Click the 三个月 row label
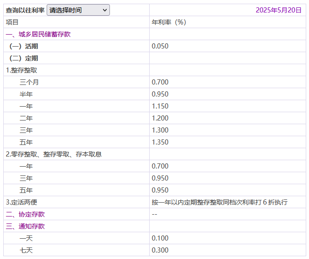The image size is (309, 259). coord(29,82)
